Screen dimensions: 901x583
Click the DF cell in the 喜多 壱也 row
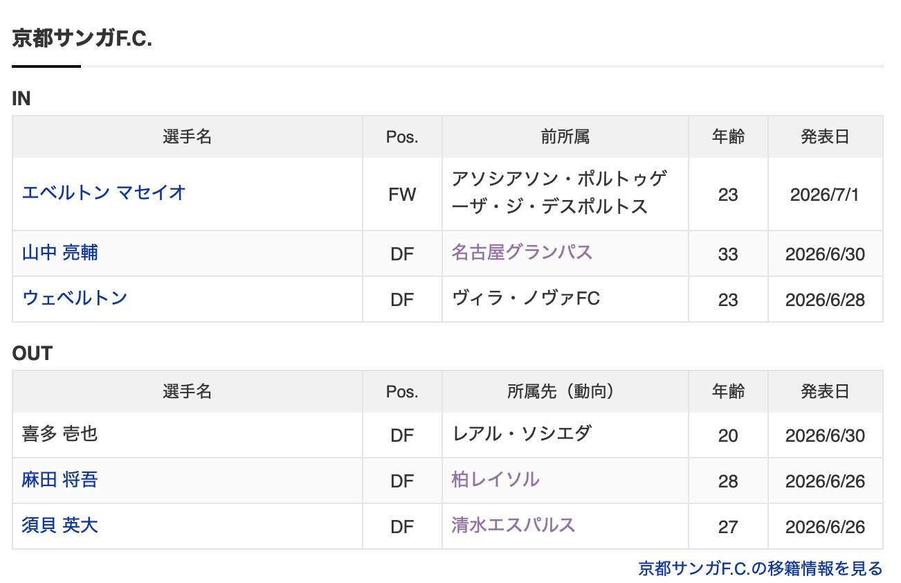(x=402, y=436)
